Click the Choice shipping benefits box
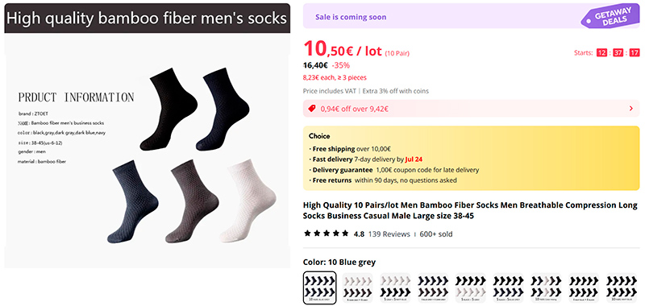 click(472, 158)
